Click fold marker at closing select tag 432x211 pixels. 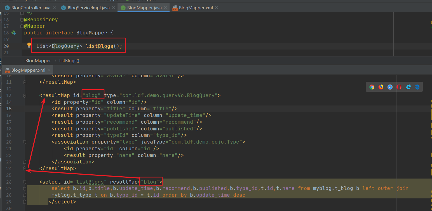(25, 201)
